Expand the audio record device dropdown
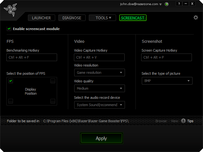Viewport: 203px width, 152px height. click(x=99, y=105)
